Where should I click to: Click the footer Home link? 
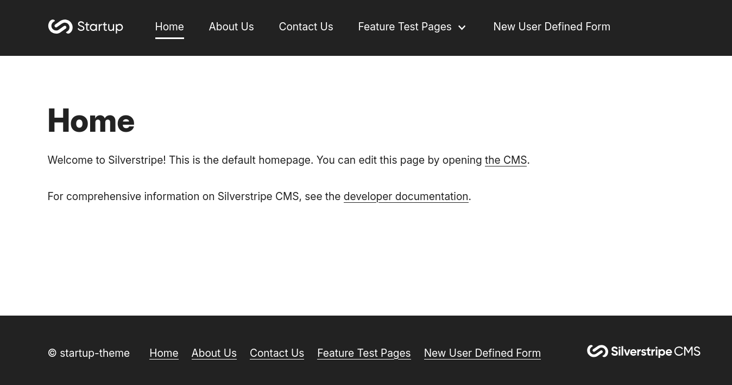(x=163, y=353)
